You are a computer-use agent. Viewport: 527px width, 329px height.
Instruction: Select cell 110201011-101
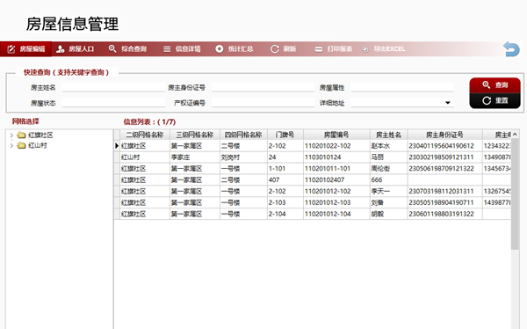coord(336,168)
